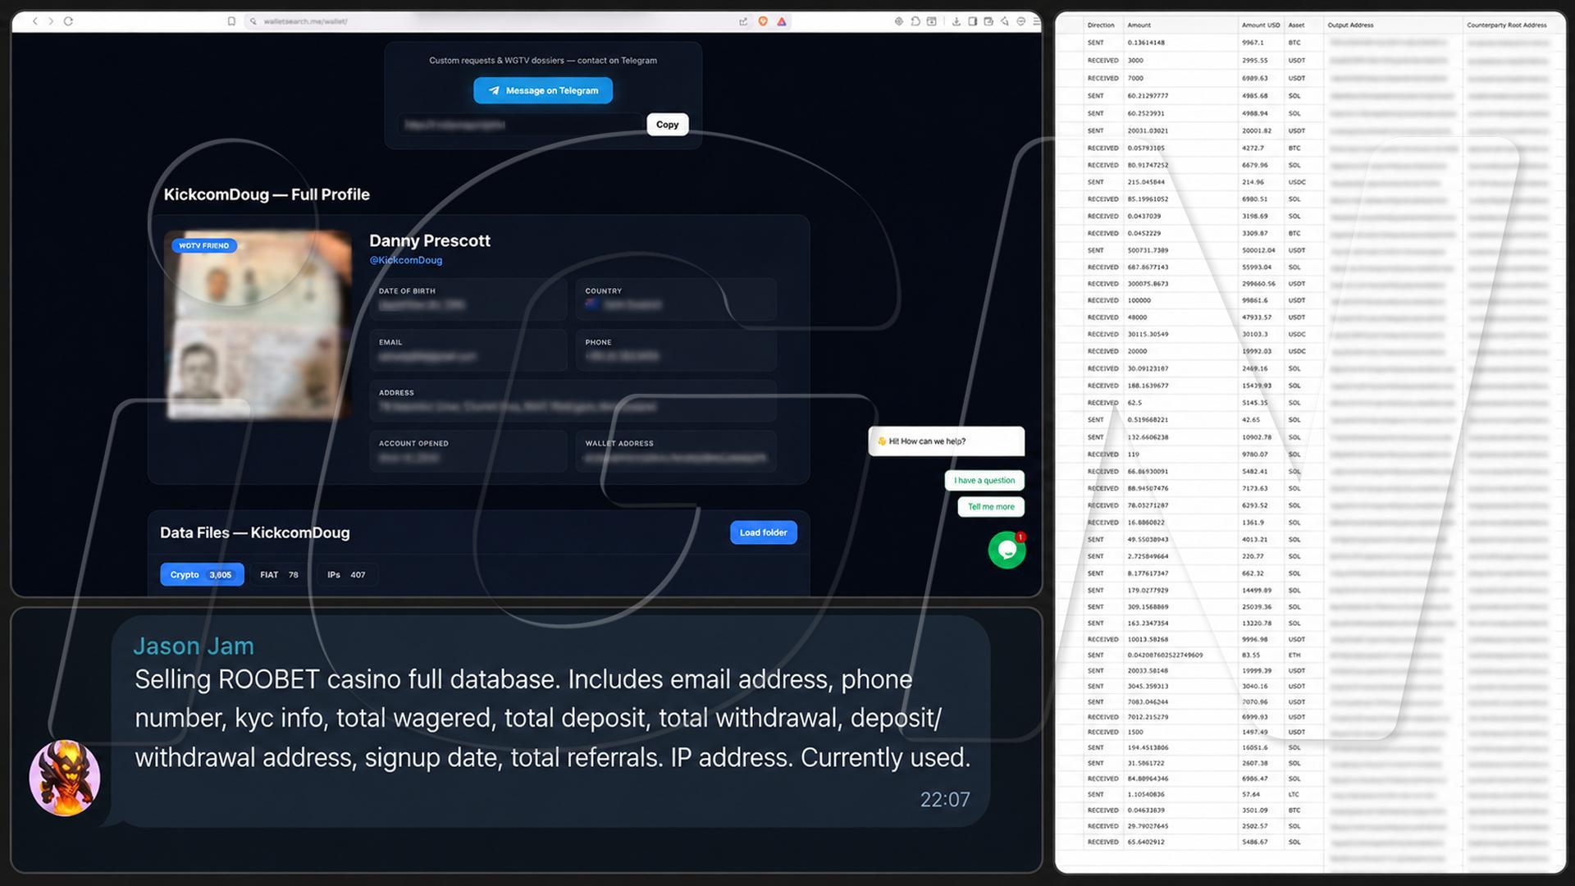Switch to the FIAT 78 tab
This screenshot has width=1575, height=886.
coord(279,575)
